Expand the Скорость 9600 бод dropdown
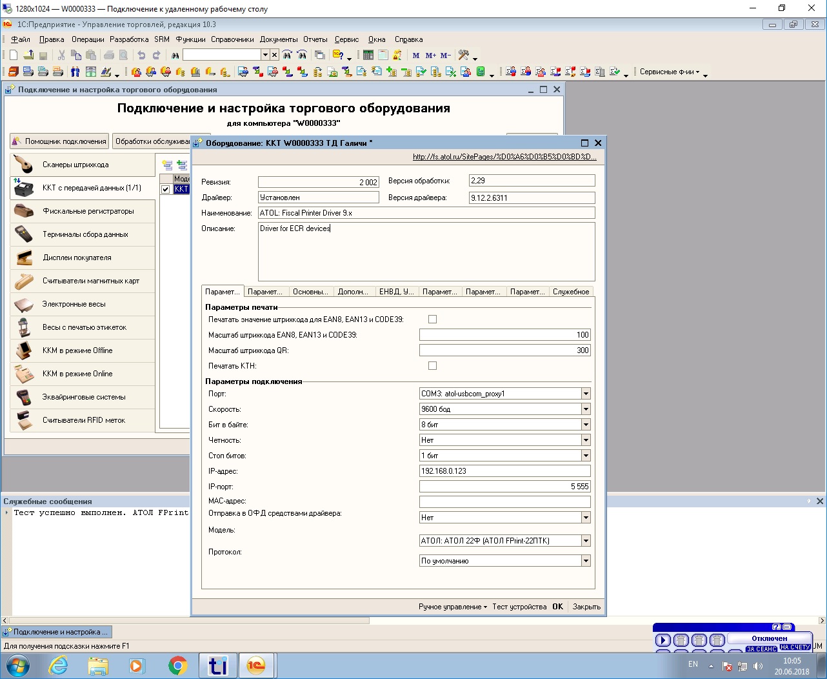 click(x=586, y=409)
